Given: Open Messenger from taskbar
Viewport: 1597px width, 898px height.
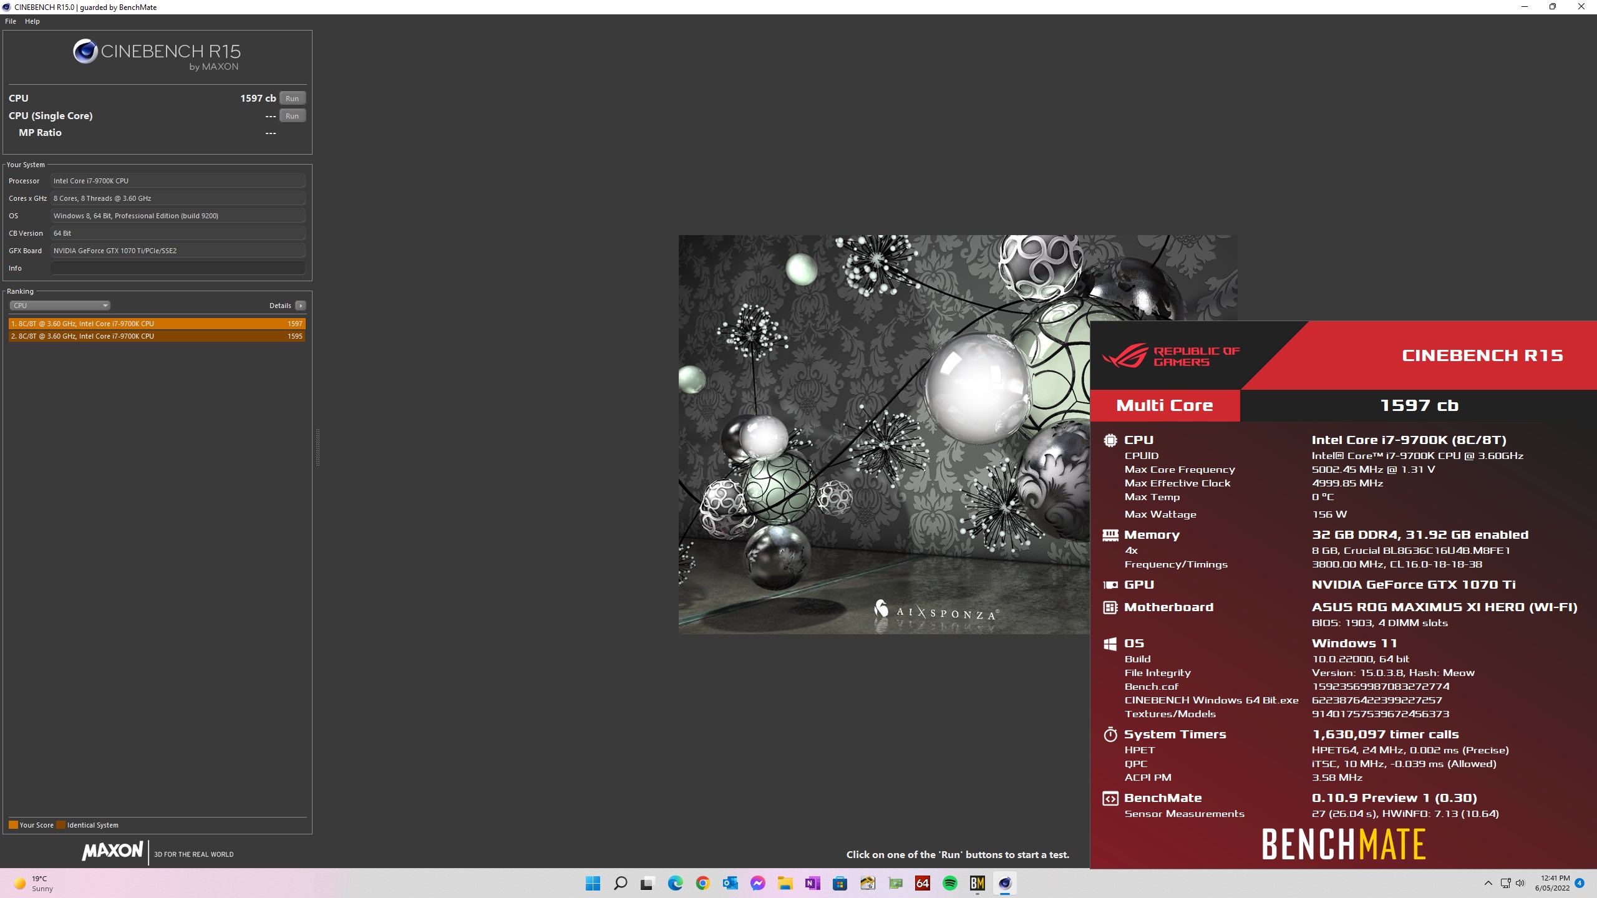Looking at the screenshot, I should click(x=757, y=883).
